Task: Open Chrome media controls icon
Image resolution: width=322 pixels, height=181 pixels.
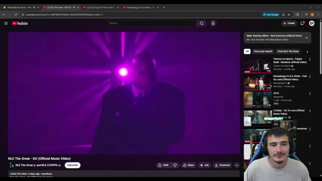Action: [x=306, y=15]
